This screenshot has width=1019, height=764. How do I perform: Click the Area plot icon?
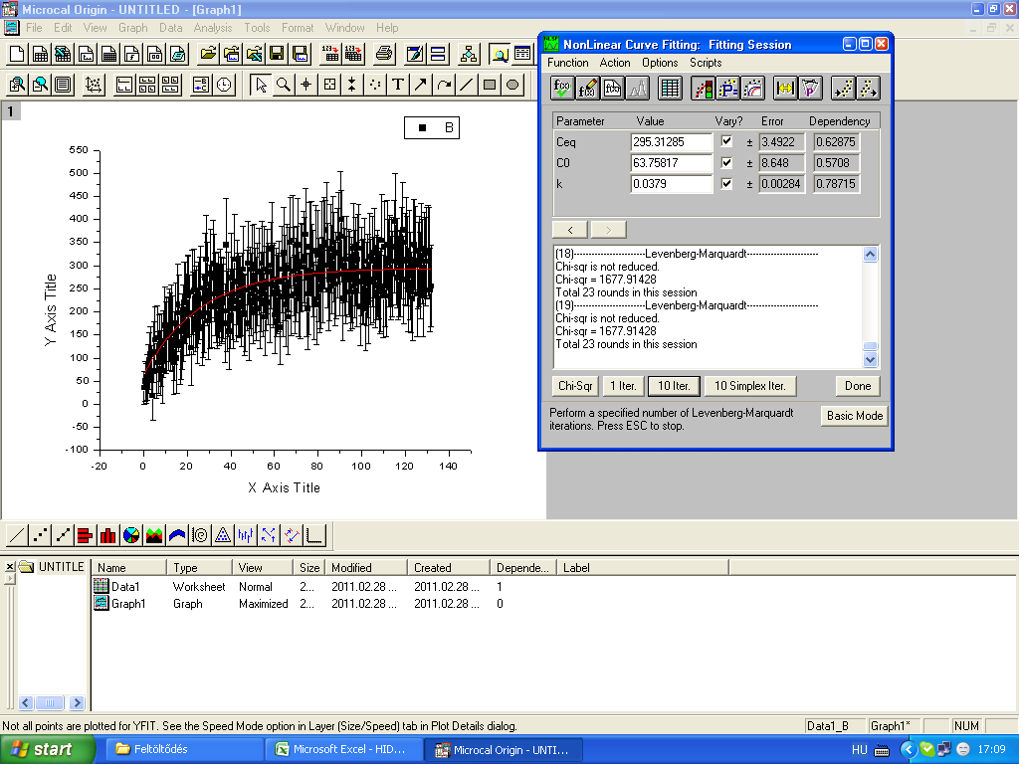154,535
